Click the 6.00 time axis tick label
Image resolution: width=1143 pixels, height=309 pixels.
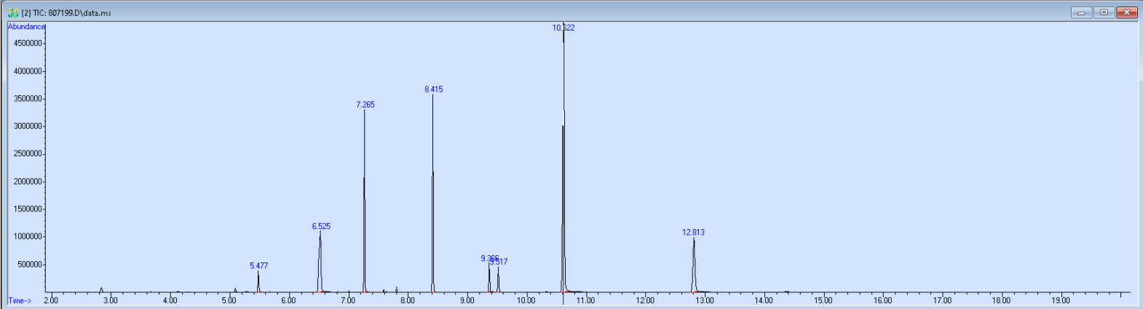288,300
